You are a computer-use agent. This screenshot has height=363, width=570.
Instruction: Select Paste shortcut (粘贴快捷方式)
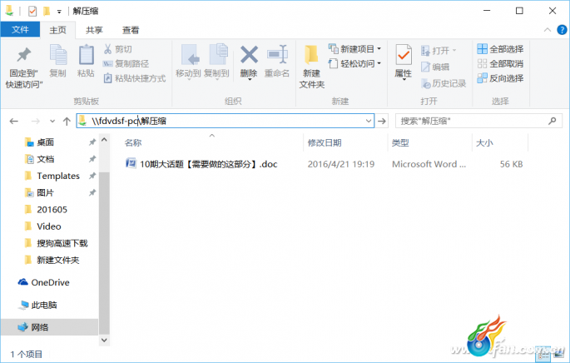135,78
